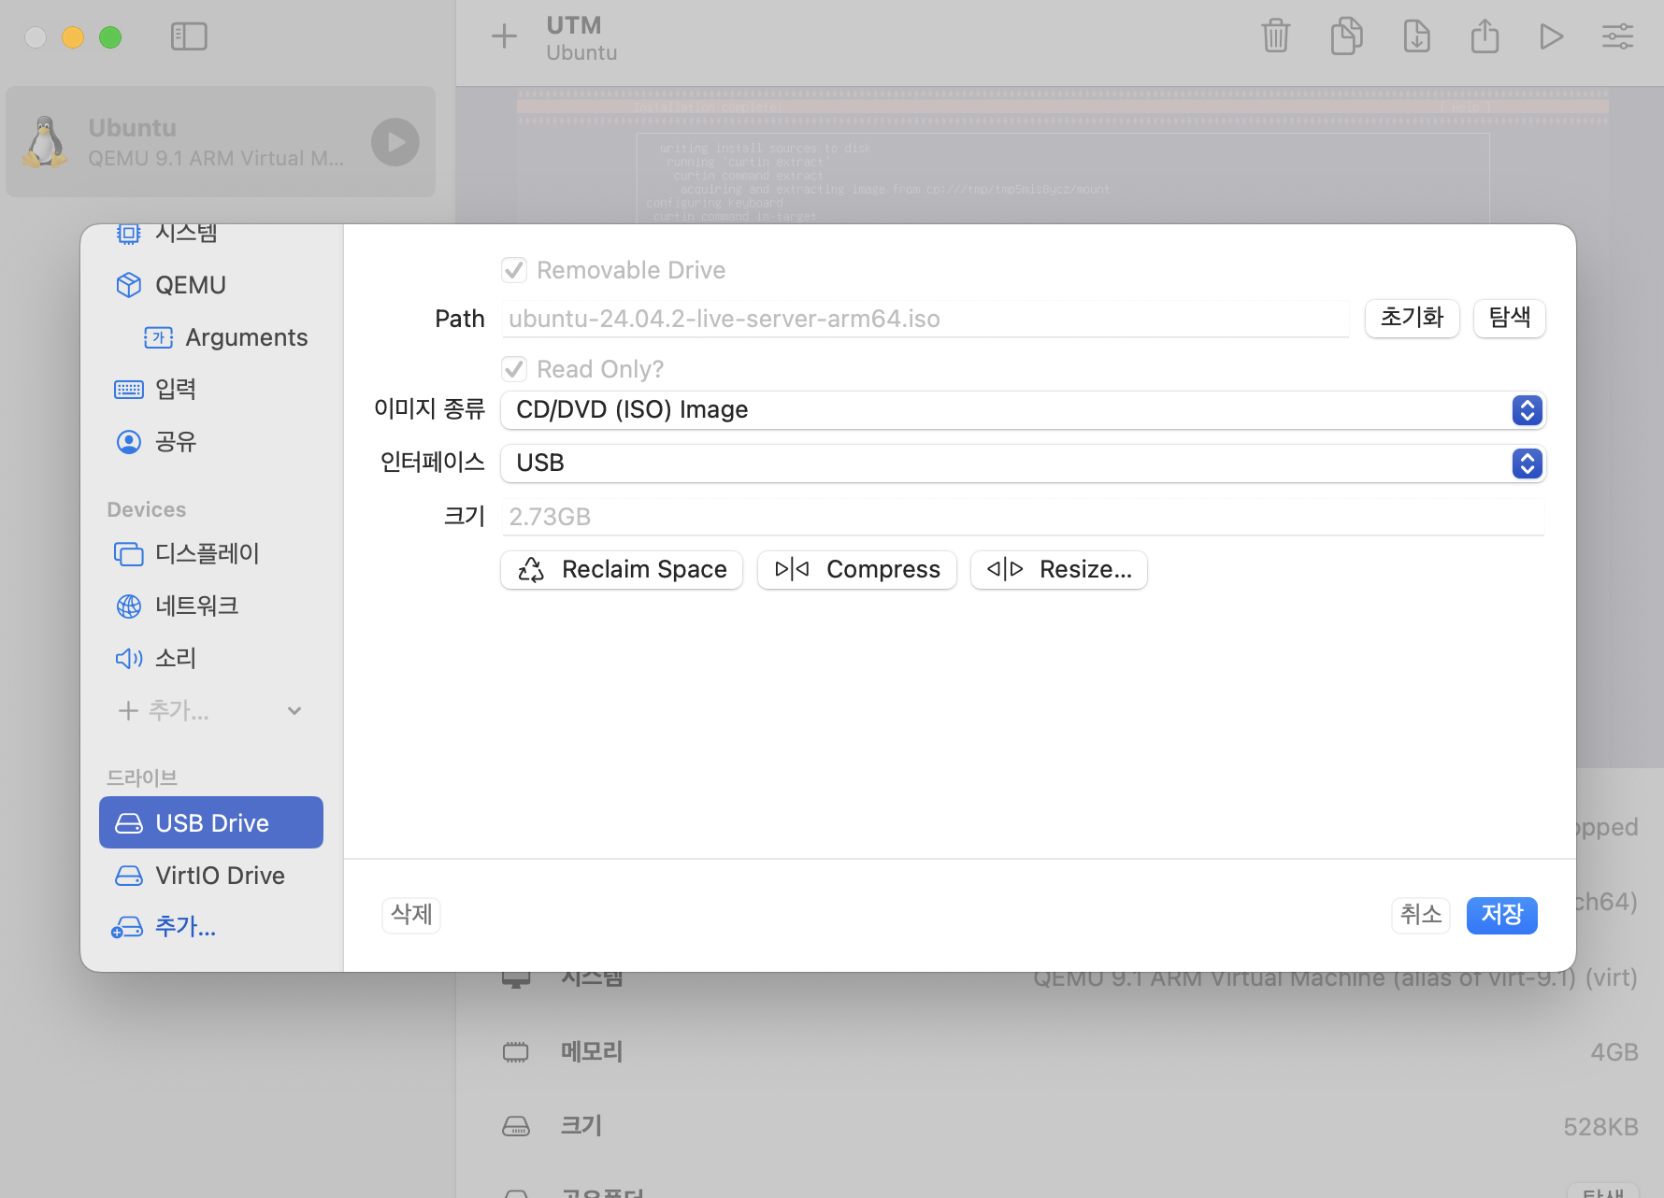Open the 이미지 종류 CD/DVD (ISO) Image dropdown
Image resolution: width=1664 pixels, height=1198 pixels.
[1024, 410]
